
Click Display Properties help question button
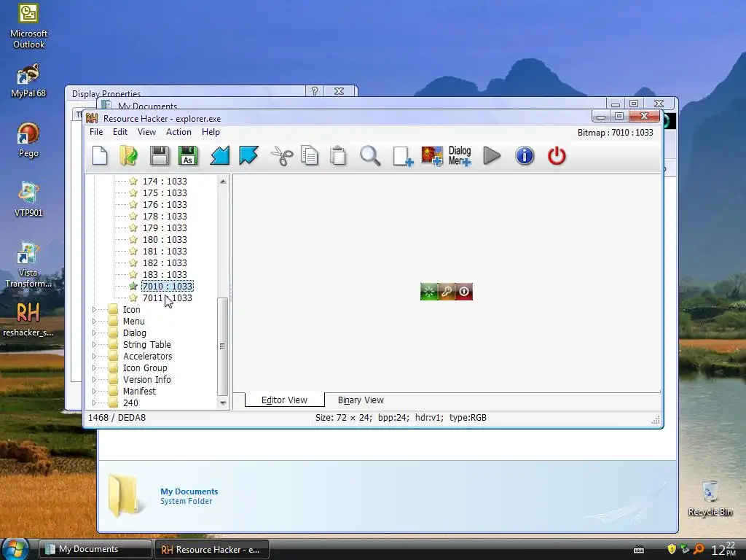pyautogui.click(x=315, y=91)
